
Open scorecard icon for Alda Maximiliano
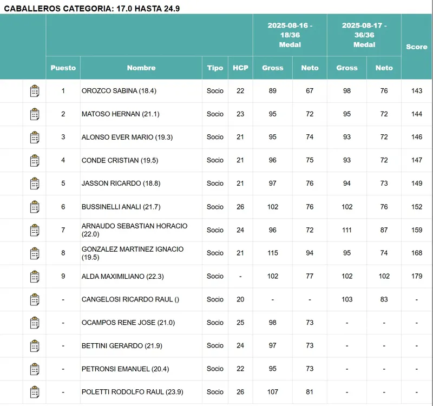click(35, 277)
